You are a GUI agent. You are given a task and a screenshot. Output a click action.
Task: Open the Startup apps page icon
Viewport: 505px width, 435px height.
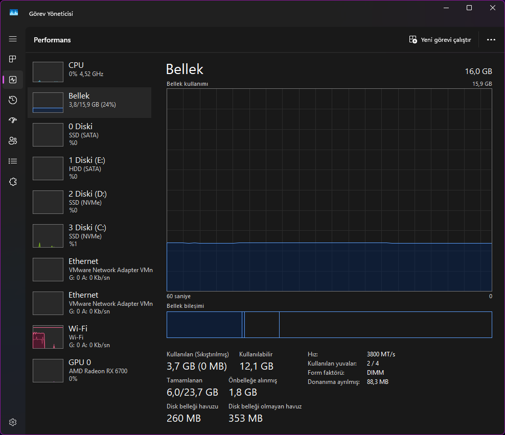click(x=13, y=120)
